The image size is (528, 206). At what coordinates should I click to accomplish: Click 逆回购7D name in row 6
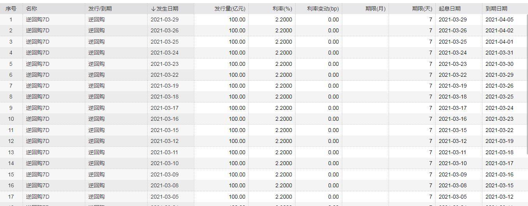[x=38, y=75]
